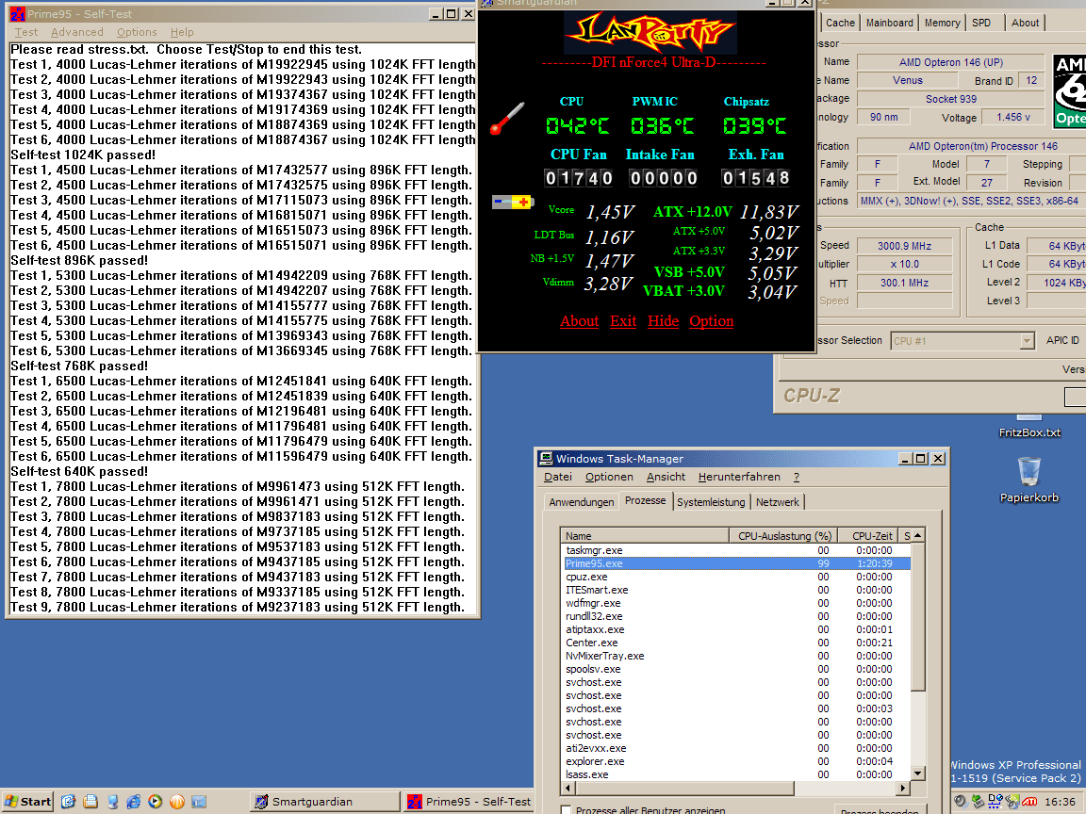Click the process list scroll-right arrow
1086x814 pixels.
[x=902, y=788]
